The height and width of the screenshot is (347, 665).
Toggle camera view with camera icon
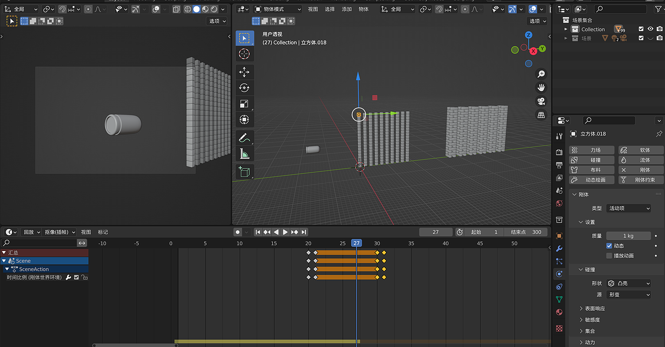point(541,101)
